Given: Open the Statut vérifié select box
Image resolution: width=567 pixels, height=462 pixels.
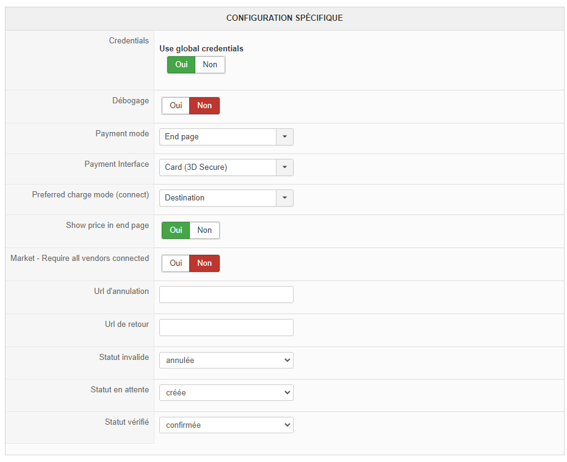Looking at the screenshot, I should pos(226,425).
